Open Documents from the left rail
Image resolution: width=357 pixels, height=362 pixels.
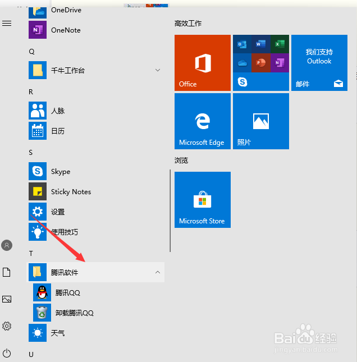point(7,272)
